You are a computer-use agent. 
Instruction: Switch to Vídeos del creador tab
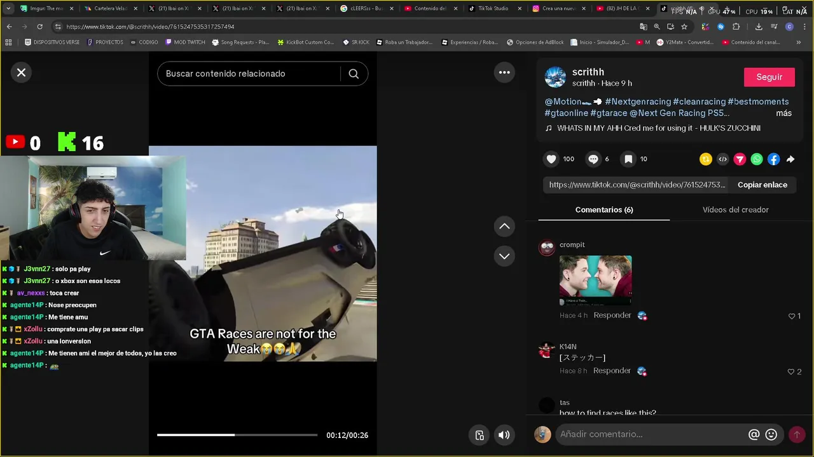[736, 209]
